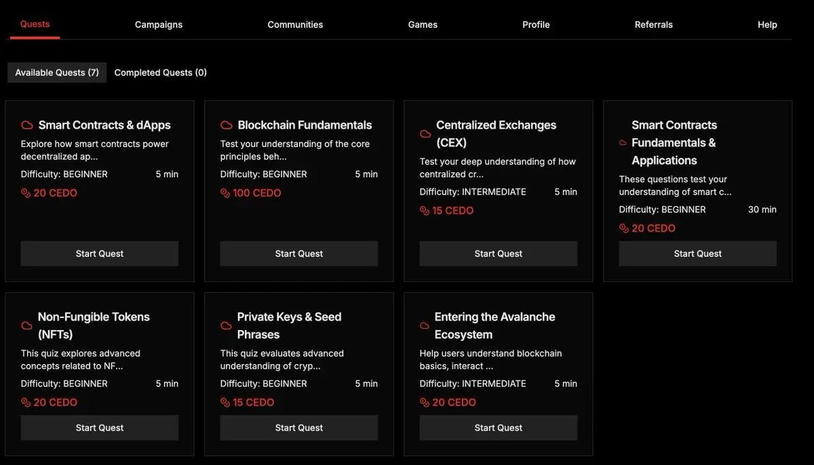Switch to the Communities tab
This screenshot has height=465, width=814.
tap(295, 24)
